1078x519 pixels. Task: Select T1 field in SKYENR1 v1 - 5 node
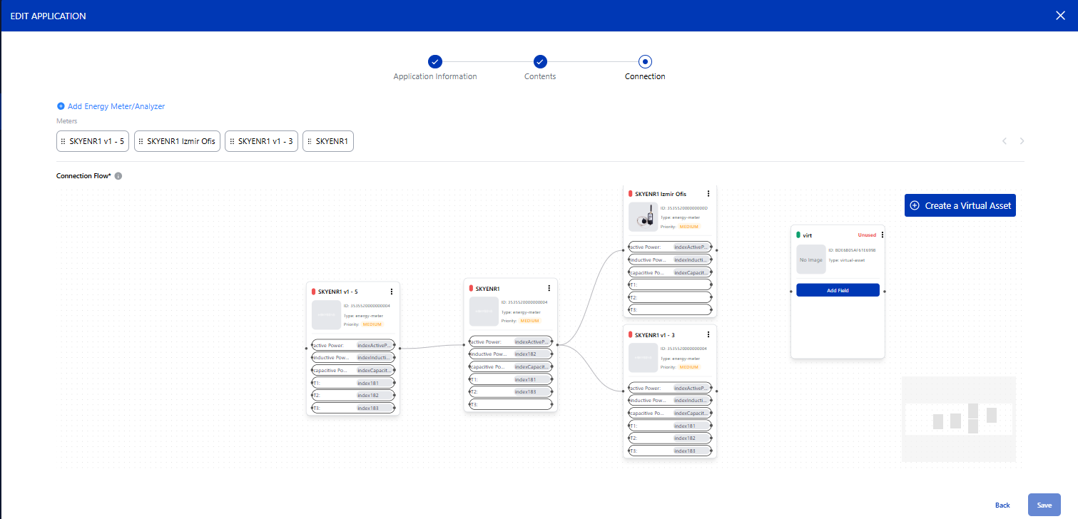click(352, 383)
